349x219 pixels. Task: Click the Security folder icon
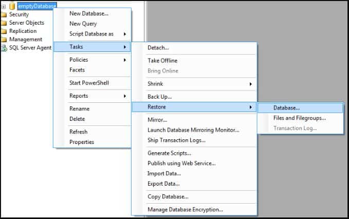click(x=4, y=15)
